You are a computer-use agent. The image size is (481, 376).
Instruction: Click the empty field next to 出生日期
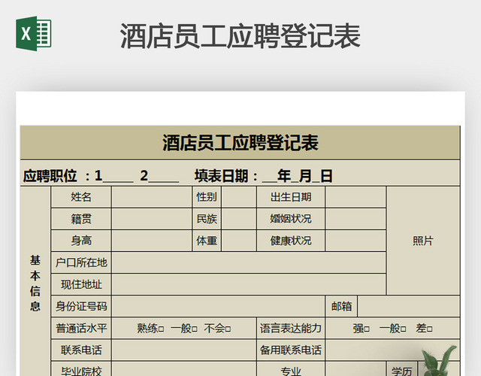[355, 197]
